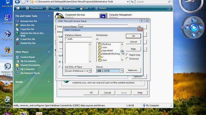206x115 pixels.
Task: Cancel the Select Database dialog
Action: 133,42
